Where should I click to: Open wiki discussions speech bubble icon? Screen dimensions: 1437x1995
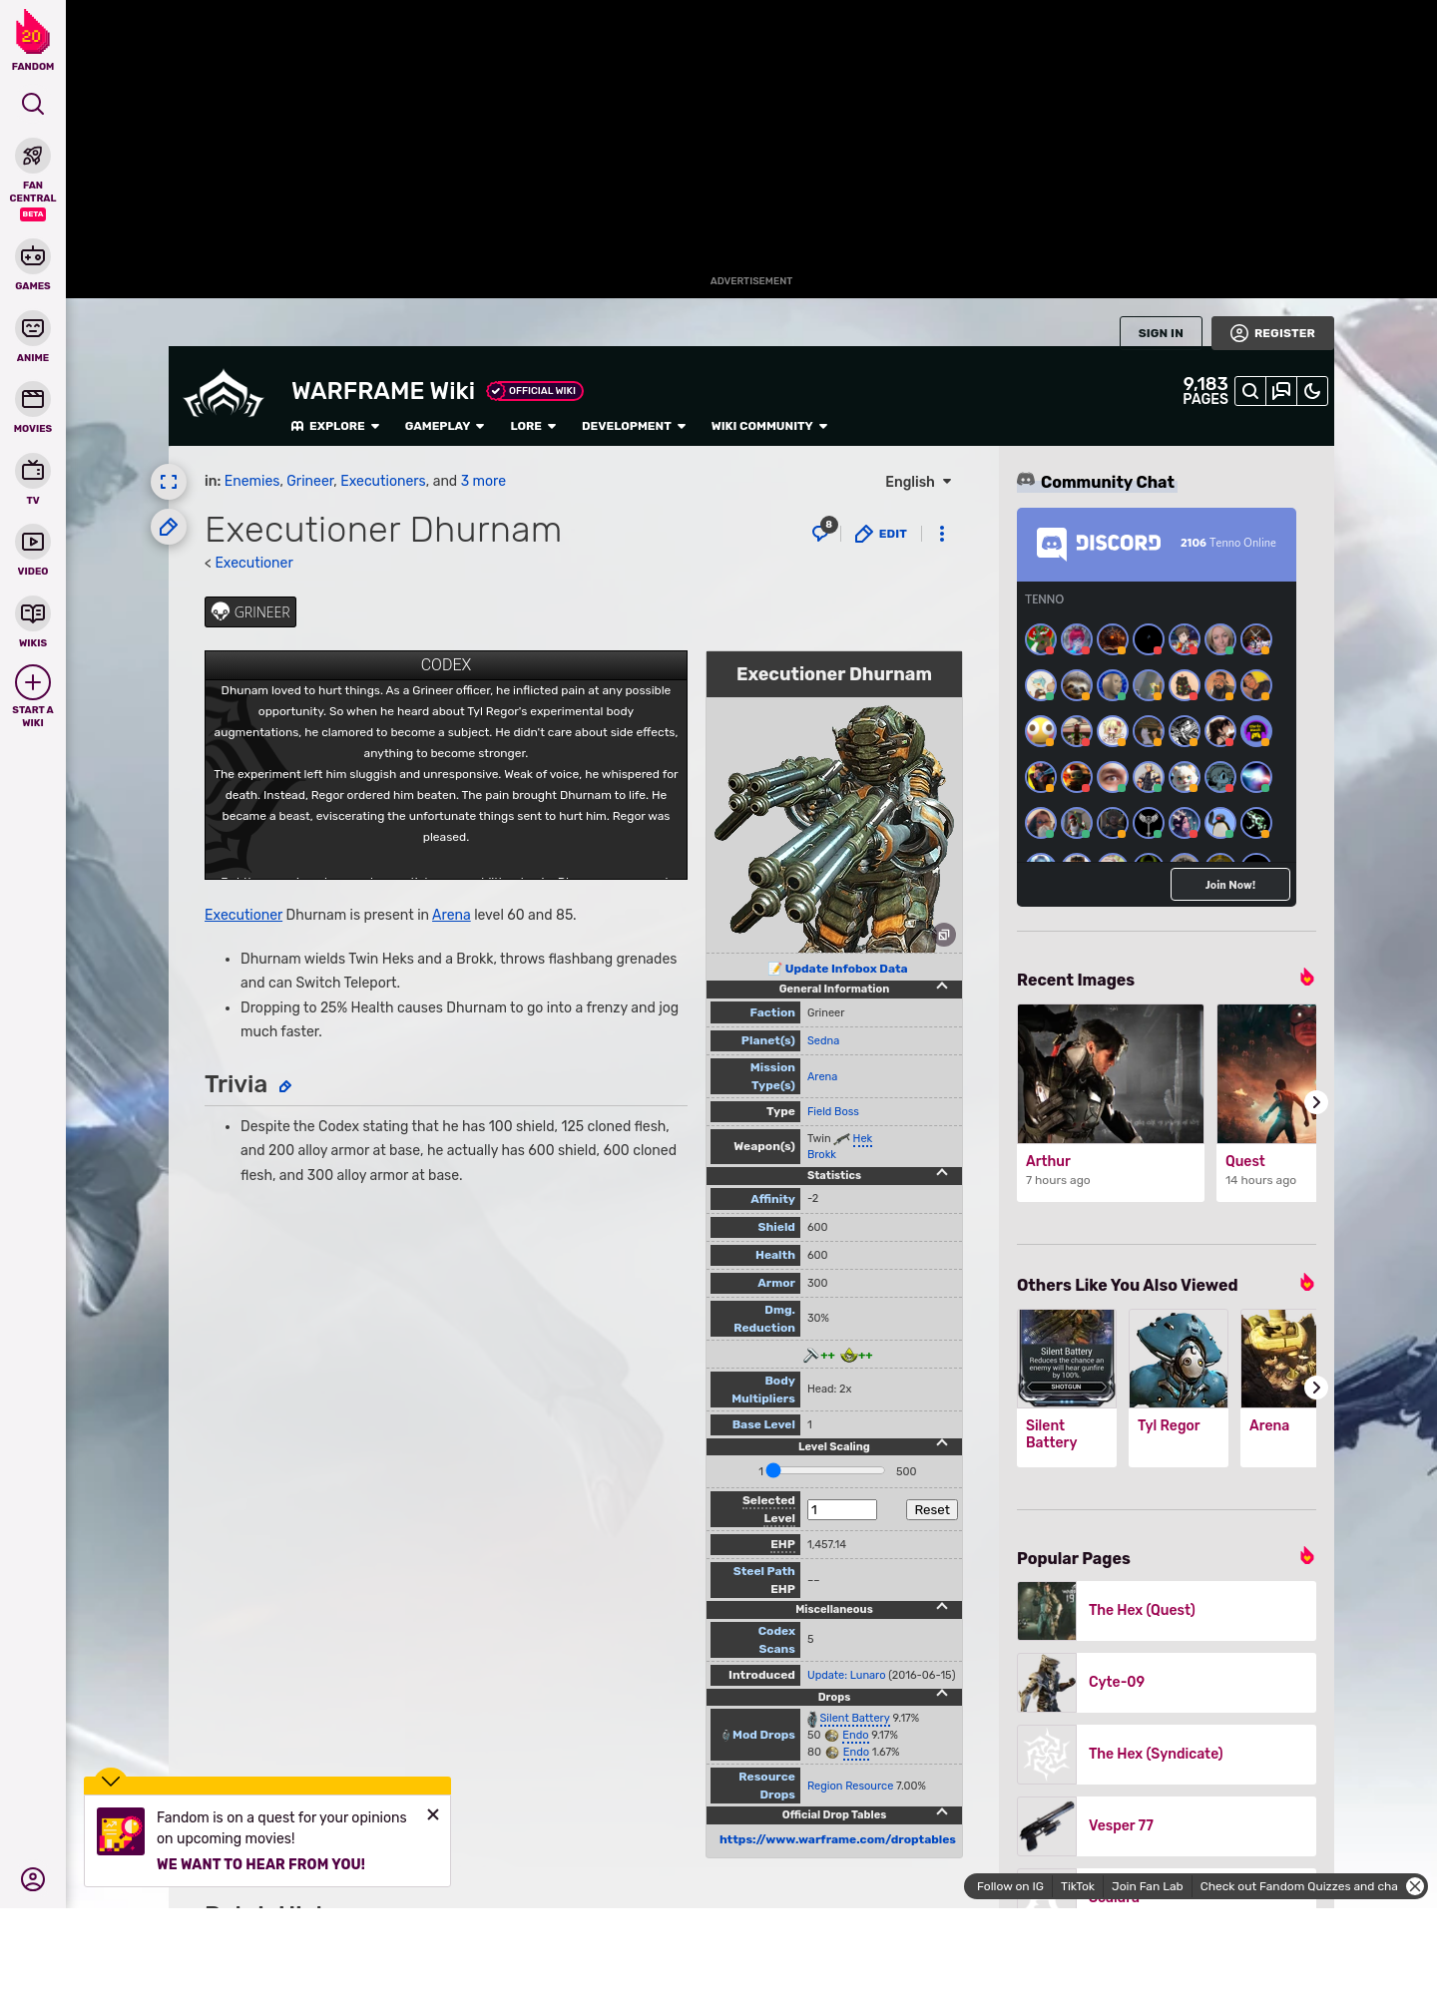(x=1281, y=392)
